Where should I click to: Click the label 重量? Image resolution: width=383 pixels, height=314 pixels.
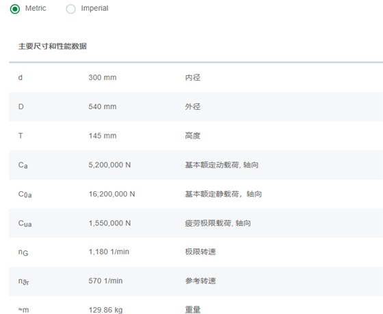(193, 310)
